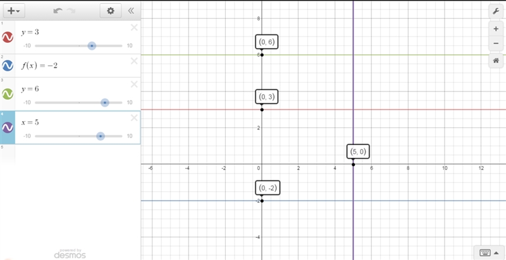The width and height of the screenshot is (506, 260).
Task: Click the redo arrow icon
Action: click(71, 11)
